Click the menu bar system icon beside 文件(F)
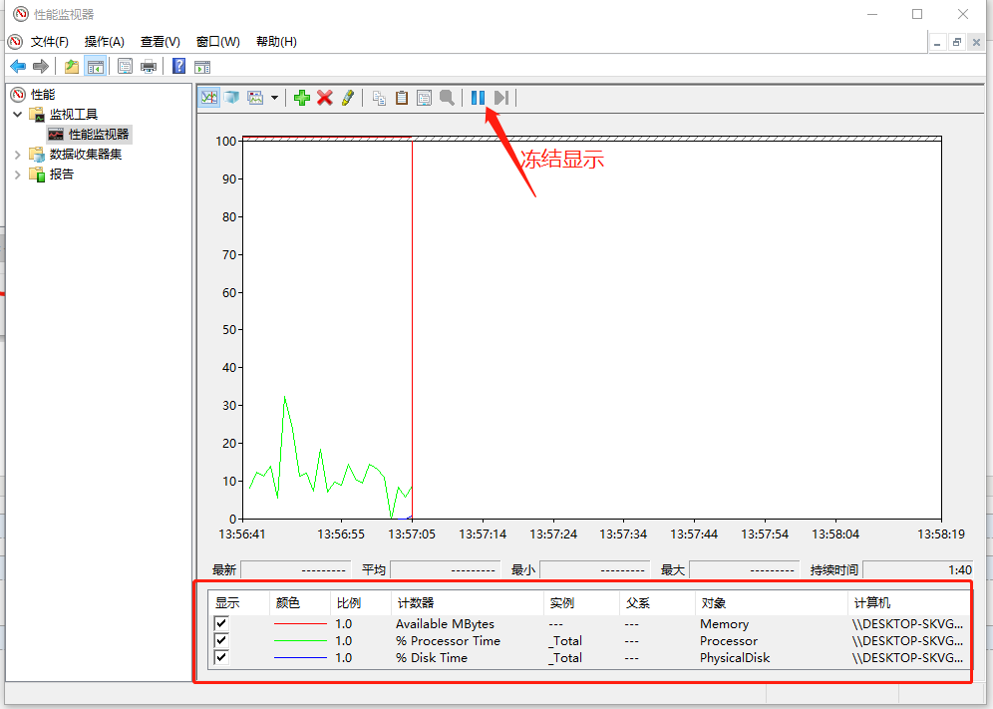The image size is (993, 709). pos(15,42)
